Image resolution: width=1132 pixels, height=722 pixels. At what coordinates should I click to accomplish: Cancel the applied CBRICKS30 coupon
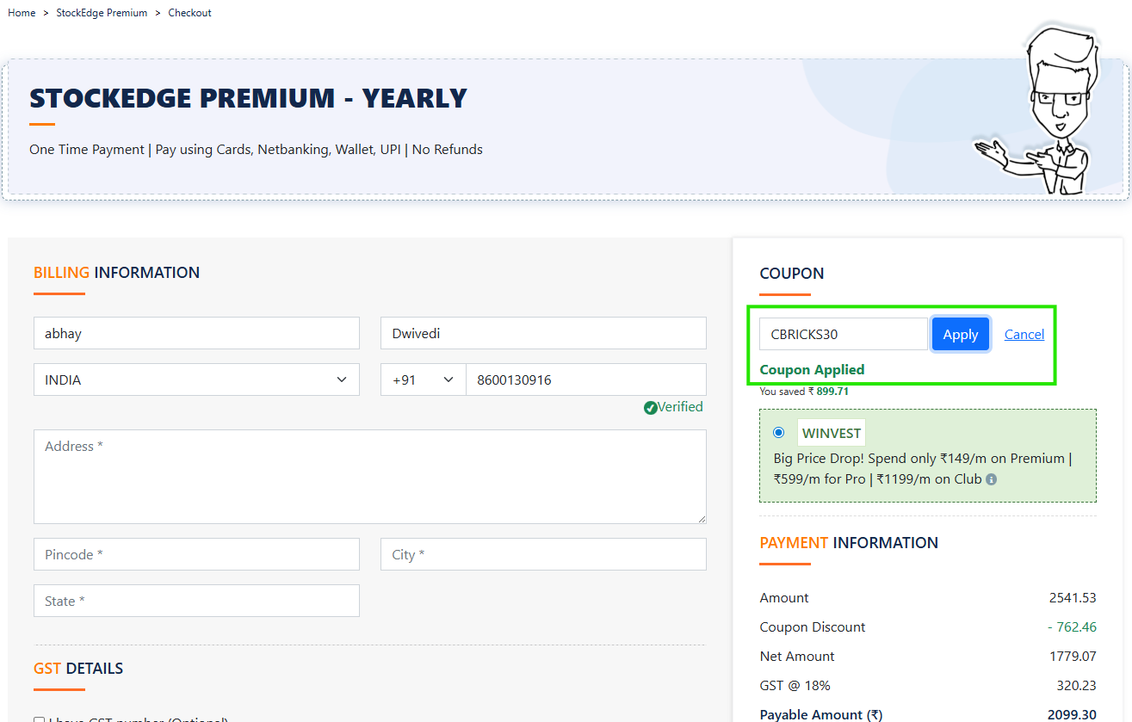[x=1024, y=334]
